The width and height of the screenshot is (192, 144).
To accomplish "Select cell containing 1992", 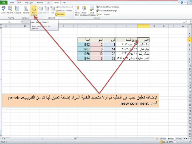I will (x=84, y=45).
